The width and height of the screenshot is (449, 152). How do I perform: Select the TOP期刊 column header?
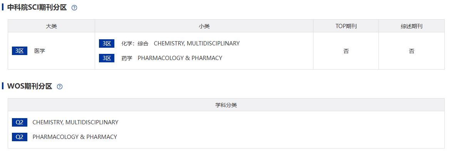[x=346, y=26]
